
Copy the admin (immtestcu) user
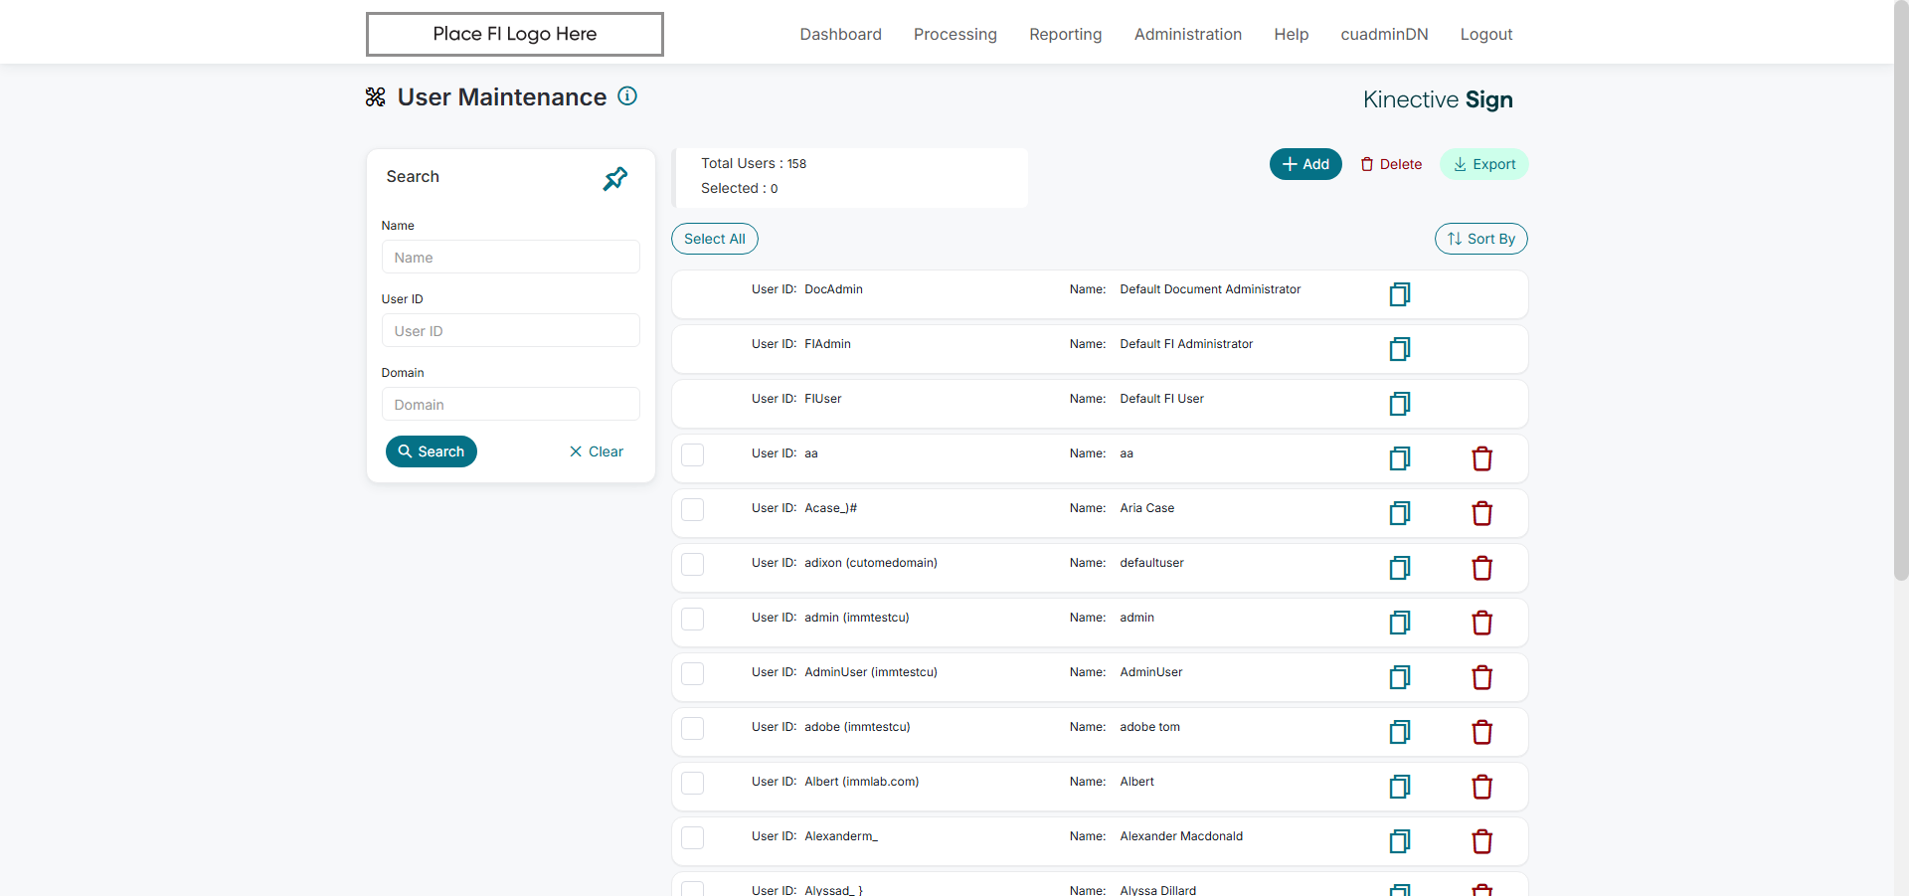1400,623
